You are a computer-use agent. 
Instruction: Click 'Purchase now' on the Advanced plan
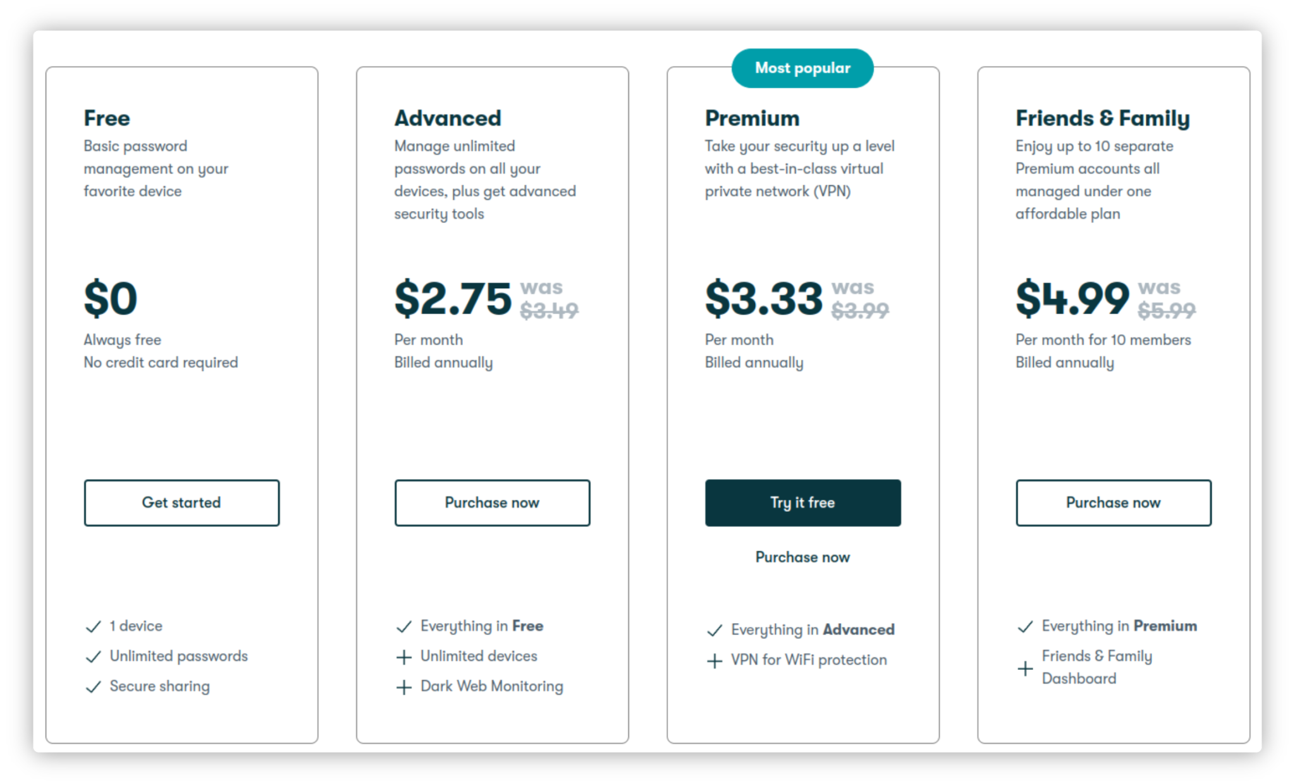493,503
